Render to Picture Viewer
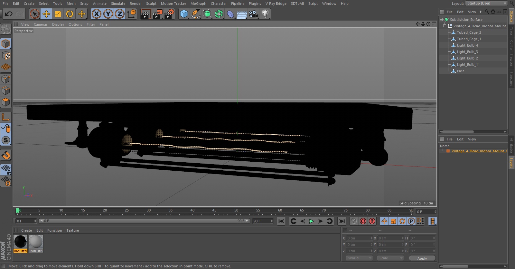This screenshot has height=269, width=515. click(157, 14)
